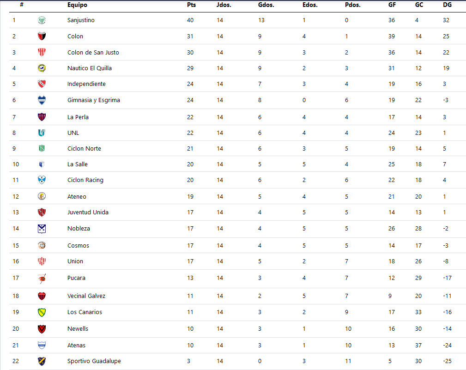Click the Ciclon Racing crest icon
Viewport: 466px width, 370px height.
tap(42, 180)
